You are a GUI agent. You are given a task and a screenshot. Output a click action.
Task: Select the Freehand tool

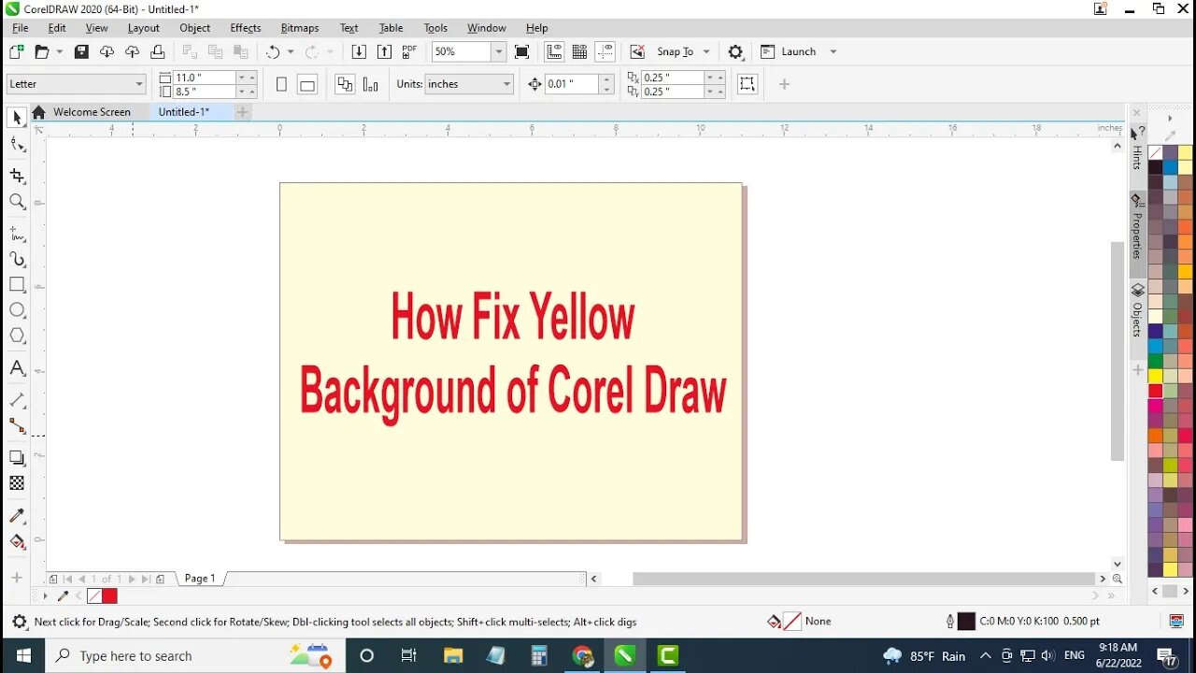click(x=17, y=234)
